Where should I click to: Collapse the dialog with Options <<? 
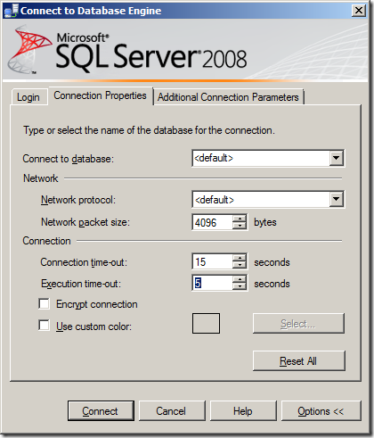(321, 411)
